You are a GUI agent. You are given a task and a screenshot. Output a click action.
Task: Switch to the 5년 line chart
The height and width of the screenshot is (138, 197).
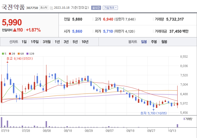75,42
